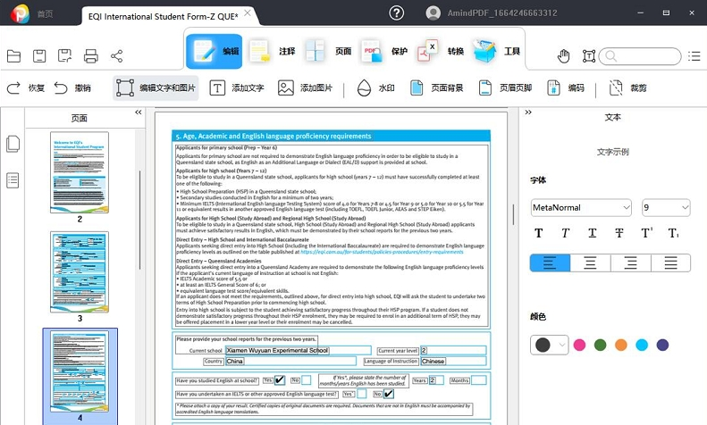Select 编辑文字和图片 edit tool

pyautogui.click(x=156, y=87)
